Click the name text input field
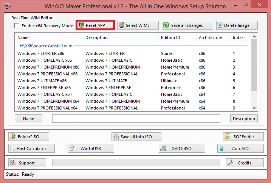Viewport: 271px width, 183px height. pyautogui.click(x=136, y=119)
